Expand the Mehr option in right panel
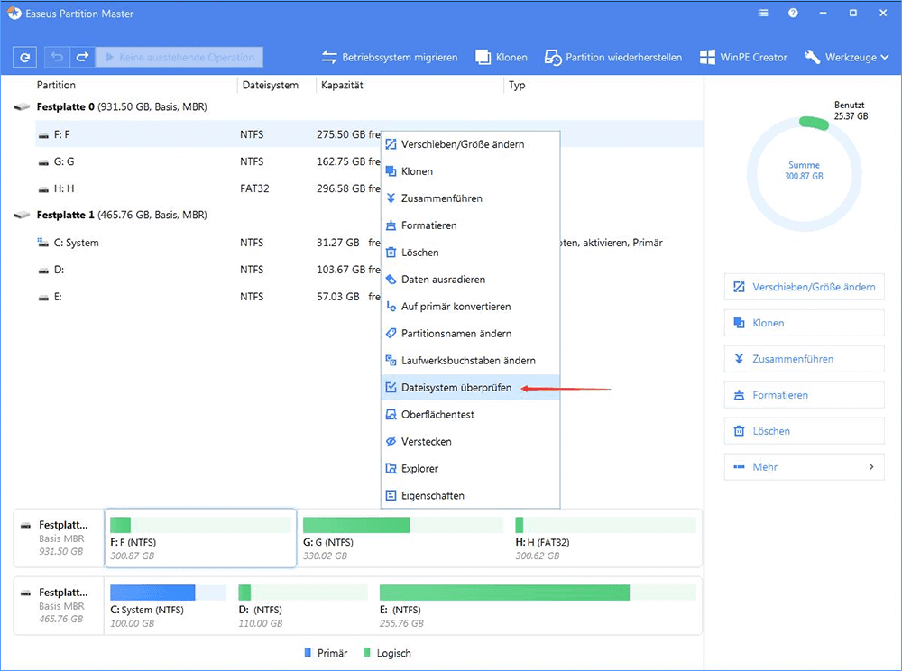The image size is (902, 671). [805, 467]
